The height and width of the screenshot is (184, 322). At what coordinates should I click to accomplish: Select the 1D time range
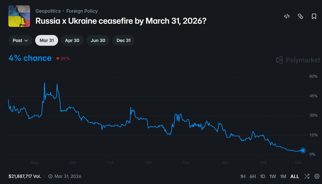[263, 176]
